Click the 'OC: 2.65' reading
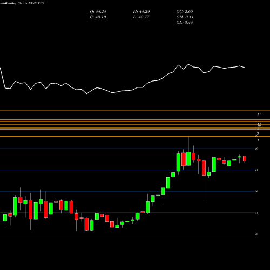270x270 pixels. pos(185,12)
